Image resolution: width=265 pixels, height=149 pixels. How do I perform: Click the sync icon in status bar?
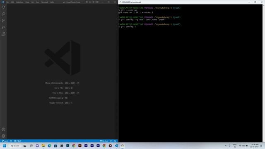(x=11, y=141)
